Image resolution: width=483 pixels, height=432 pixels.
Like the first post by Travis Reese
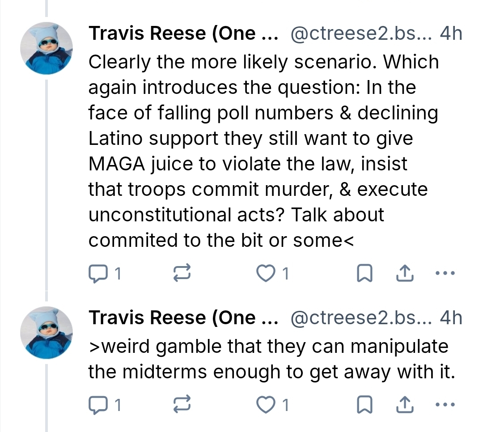[x=267, y=274]
